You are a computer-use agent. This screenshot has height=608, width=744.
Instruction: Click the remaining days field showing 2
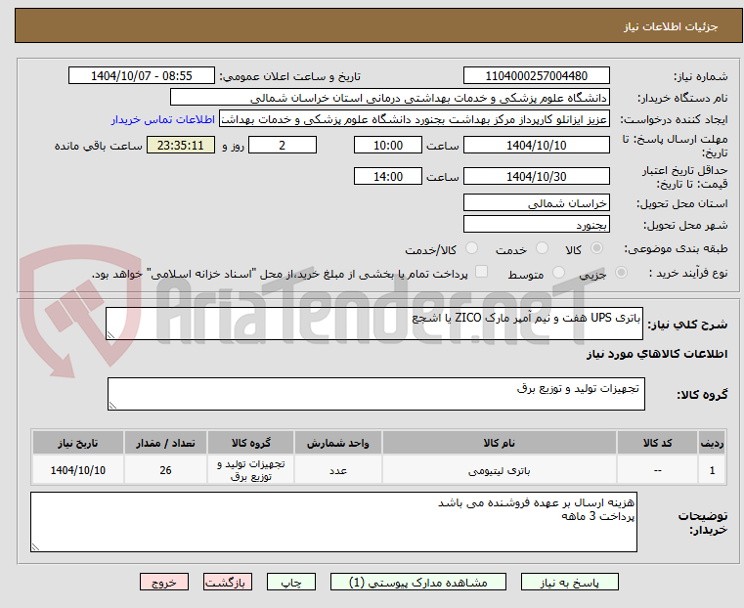(x=283, y=145)
